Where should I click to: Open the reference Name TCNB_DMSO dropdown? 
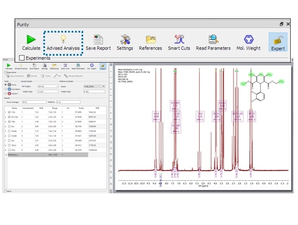pyautogui.click(x=103, y=86)
